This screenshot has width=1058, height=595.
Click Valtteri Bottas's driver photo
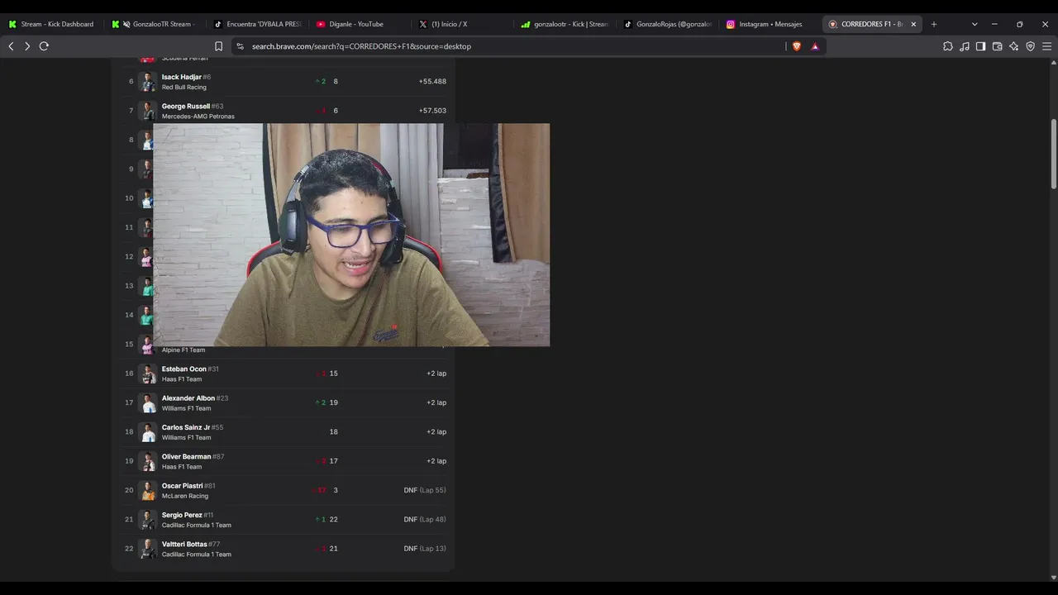point(148,549)
